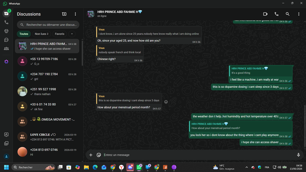Search within this conversation

[287, 14]
